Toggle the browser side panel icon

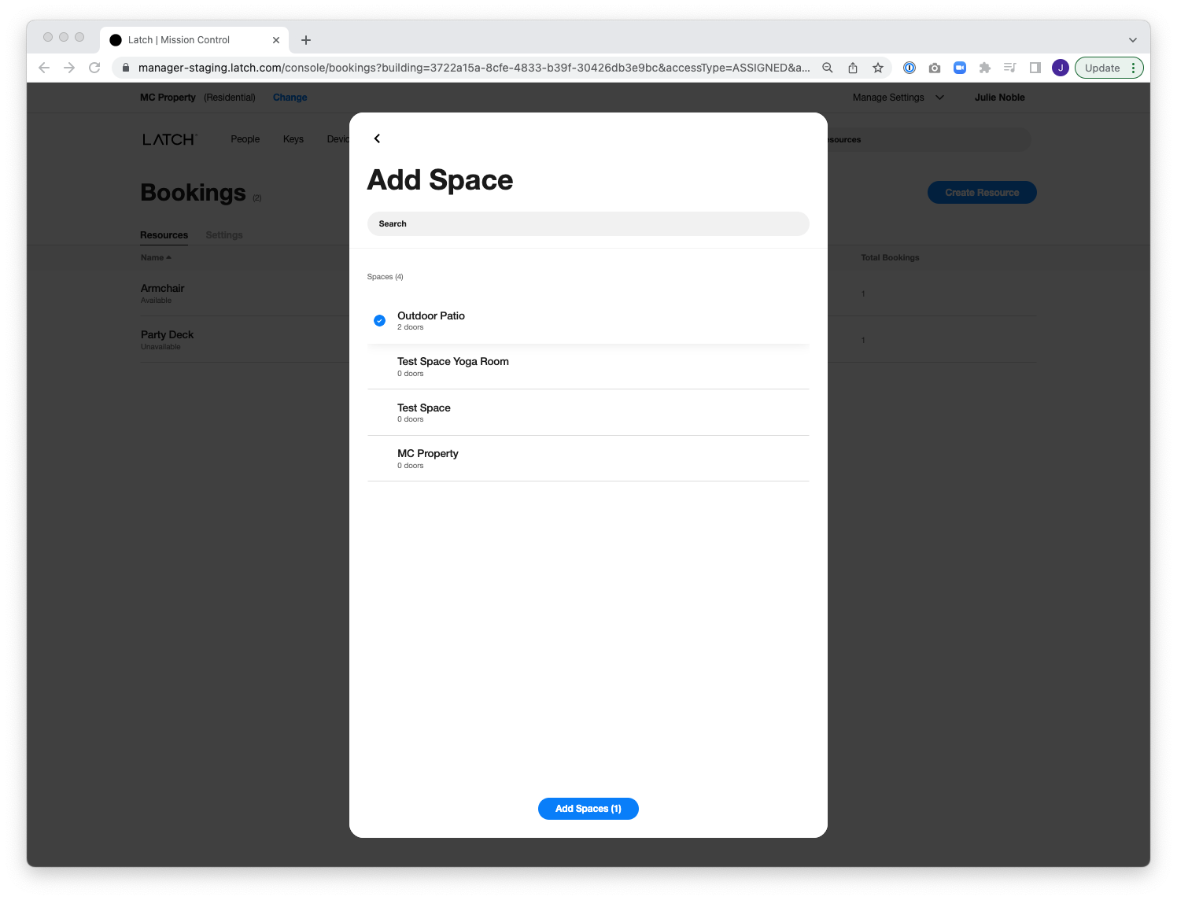pos(1035,68)
